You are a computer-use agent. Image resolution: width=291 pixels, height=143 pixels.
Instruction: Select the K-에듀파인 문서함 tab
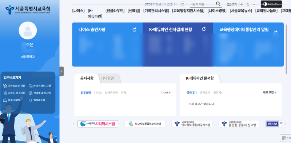click(x=200, y=78)
